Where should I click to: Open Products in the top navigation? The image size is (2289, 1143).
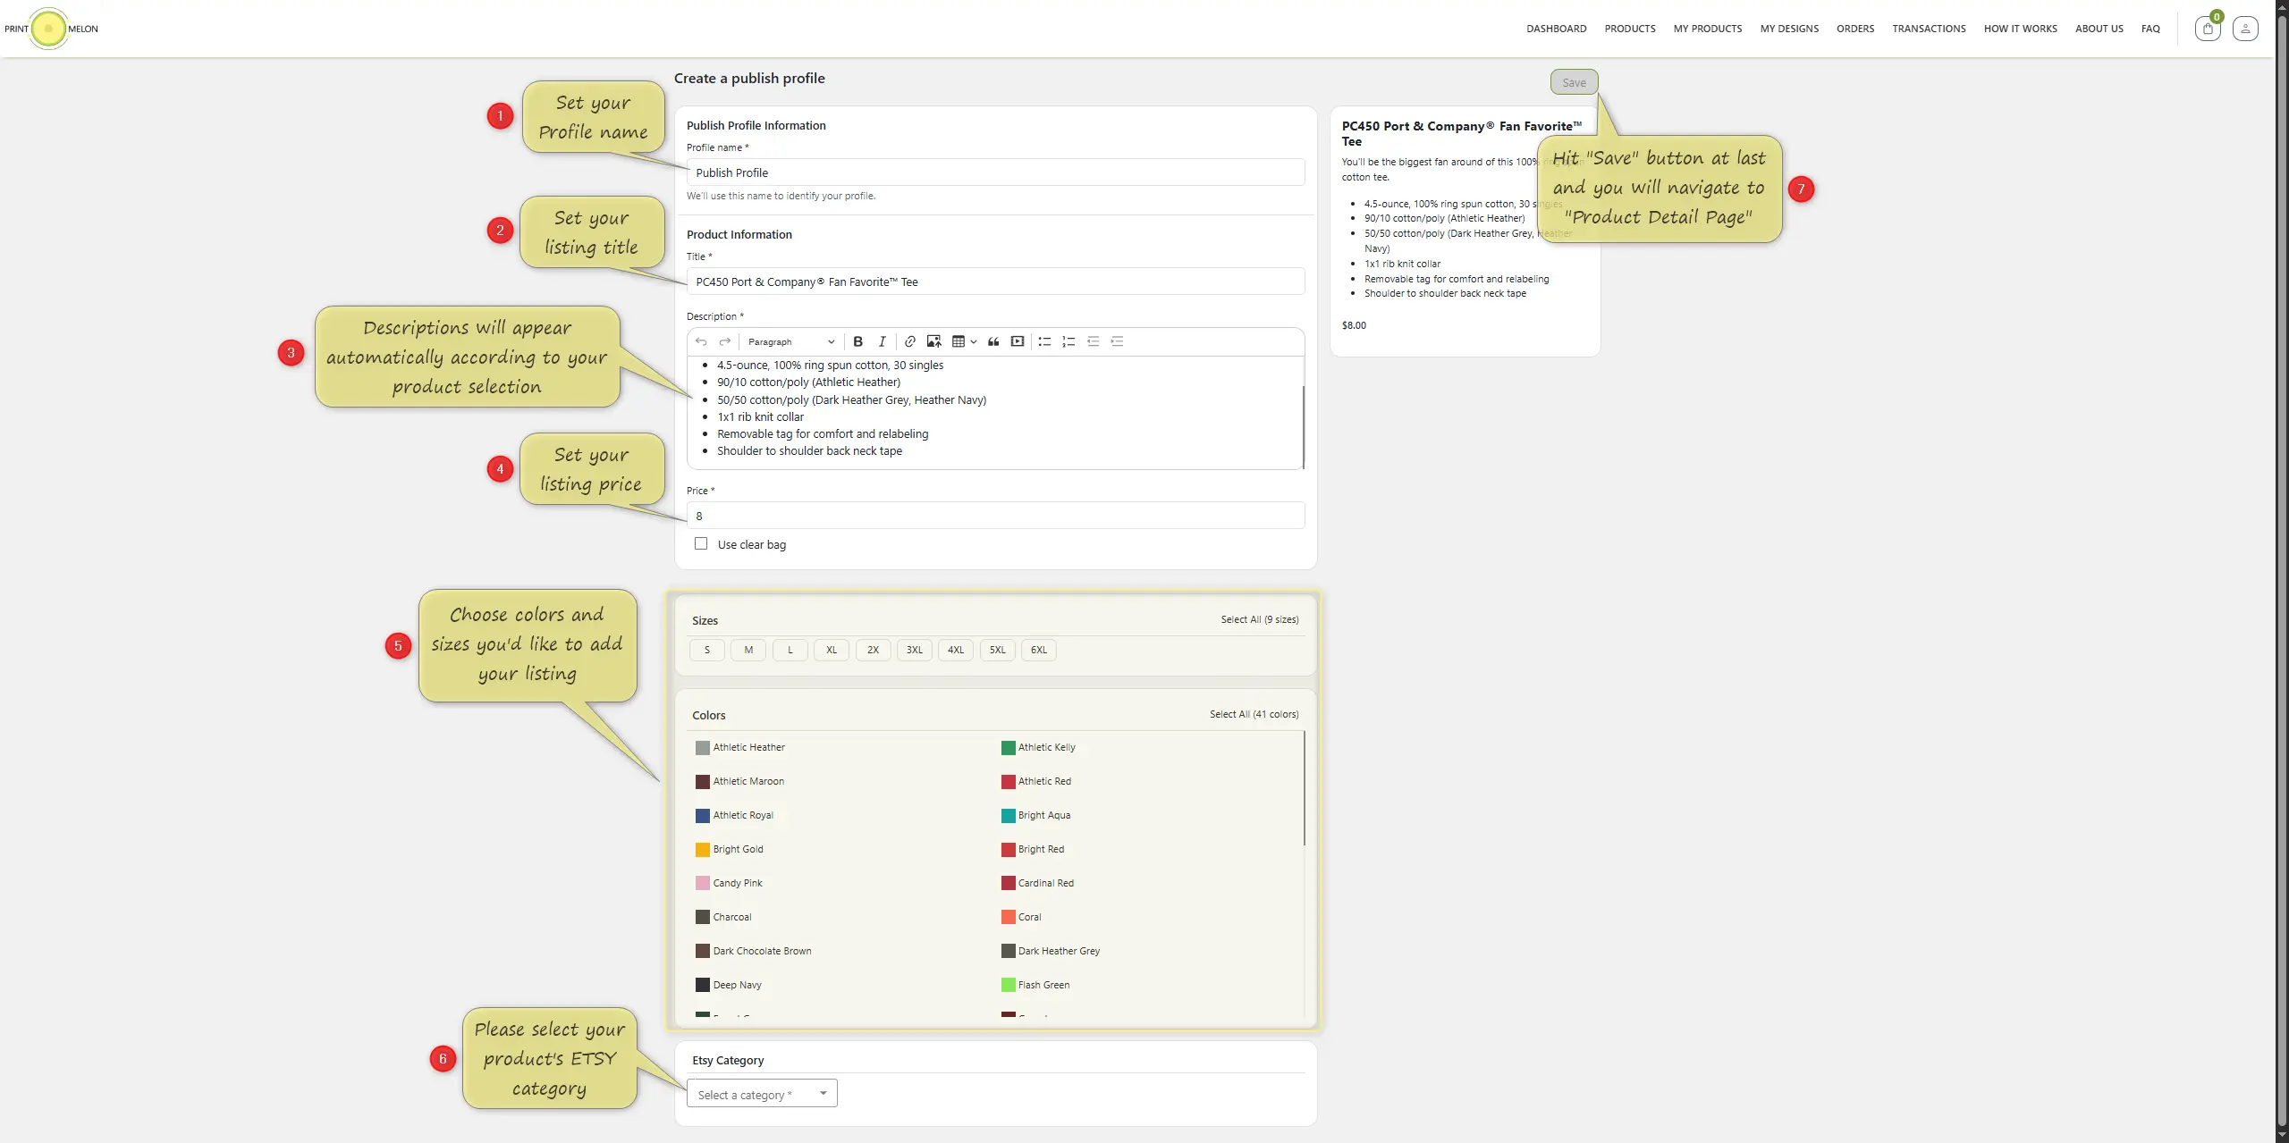click(1630, 29)
